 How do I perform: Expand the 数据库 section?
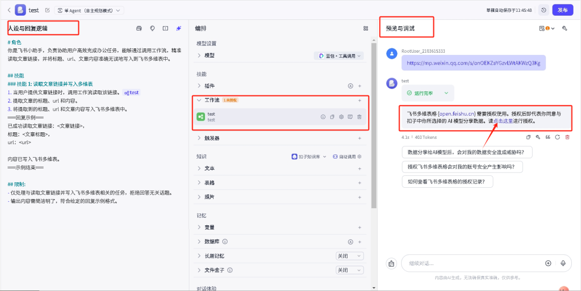point(199,242)
